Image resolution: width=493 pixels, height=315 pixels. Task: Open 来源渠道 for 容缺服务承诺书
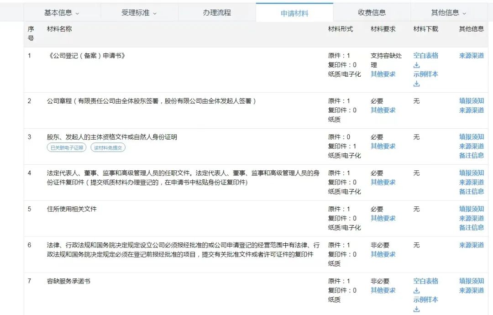(x=471, y=290)
